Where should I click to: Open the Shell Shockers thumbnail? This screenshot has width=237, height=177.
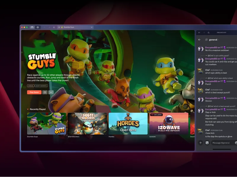coord(87,124)
